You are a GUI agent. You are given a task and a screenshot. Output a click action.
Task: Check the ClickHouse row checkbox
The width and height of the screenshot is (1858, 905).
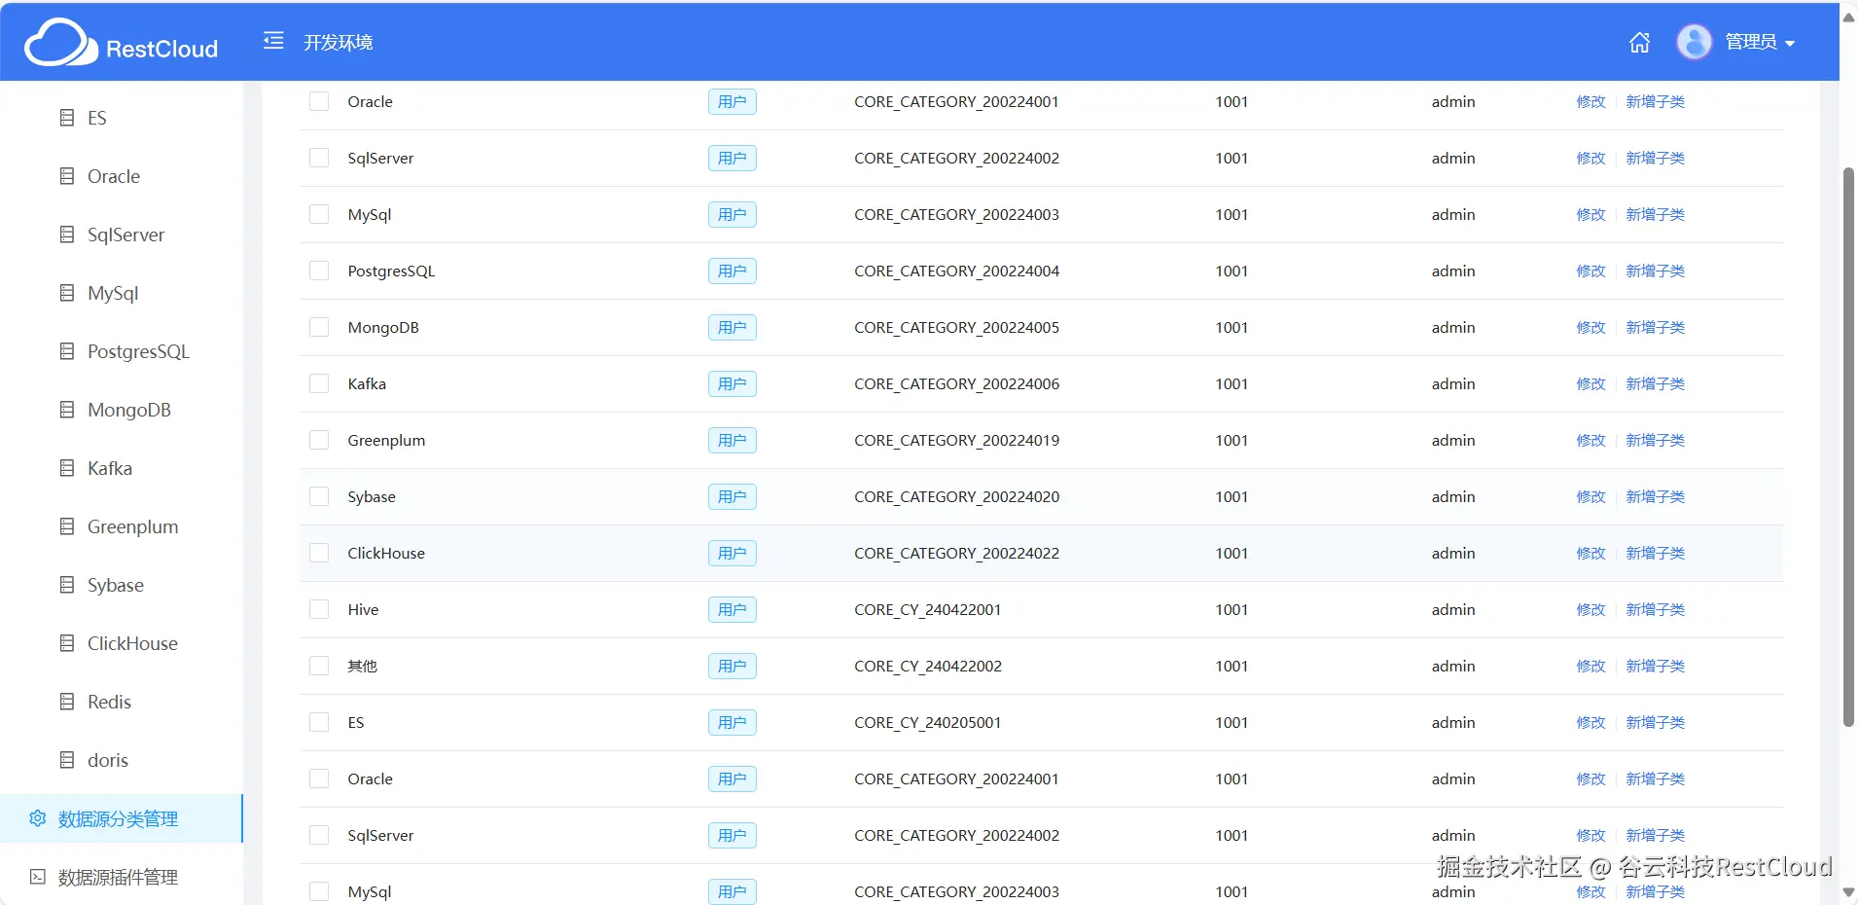[x=319, y=553]
